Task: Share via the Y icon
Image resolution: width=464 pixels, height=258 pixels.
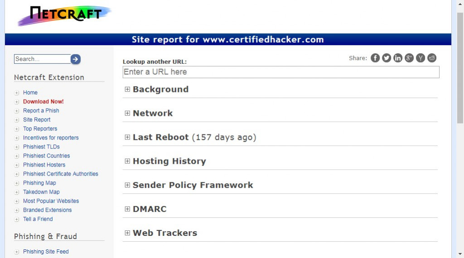Action: (x=420, y=58)
